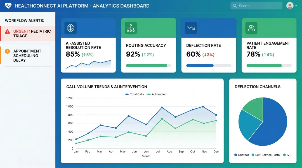Click the Deflection Rate progress bar
Viewport: 302px width, 168px height.
[209, 65]
